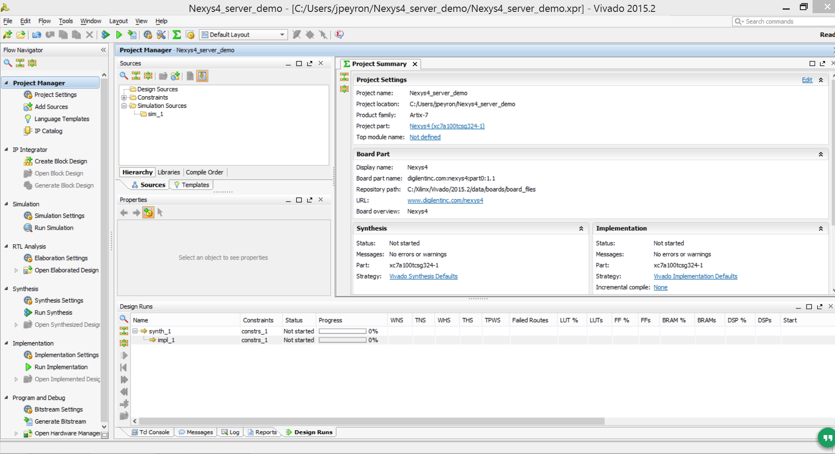Click Run Simulation

pos(54,228)
